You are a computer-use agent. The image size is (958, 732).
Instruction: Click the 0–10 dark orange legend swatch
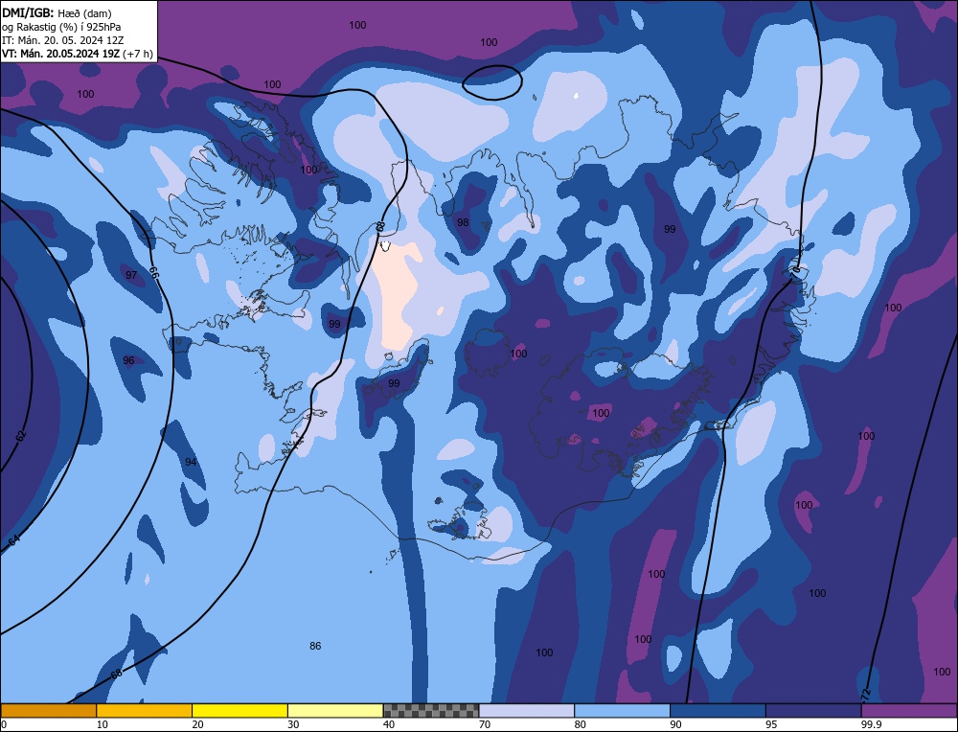pos(49,711)
